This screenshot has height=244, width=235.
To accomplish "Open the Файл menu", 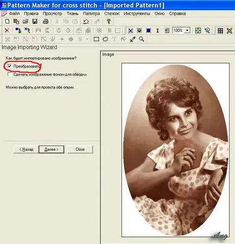I will tap(14, 14).
